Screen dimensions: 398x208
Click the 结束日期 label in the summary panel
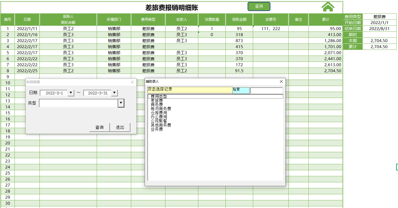pos(353,28)
